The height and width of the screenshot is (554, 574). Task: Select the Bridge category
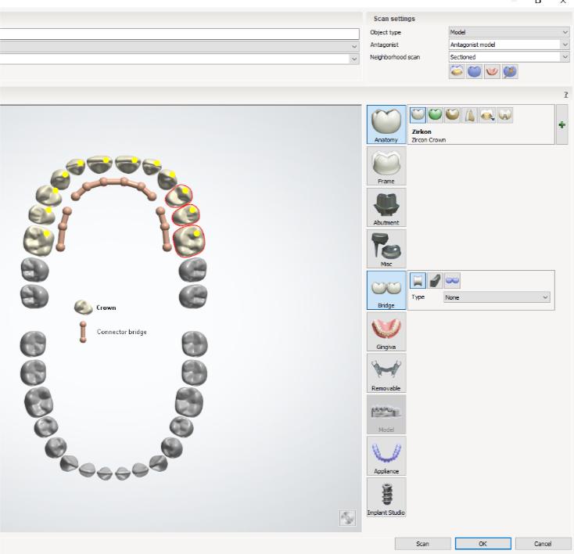coord(386,290)
